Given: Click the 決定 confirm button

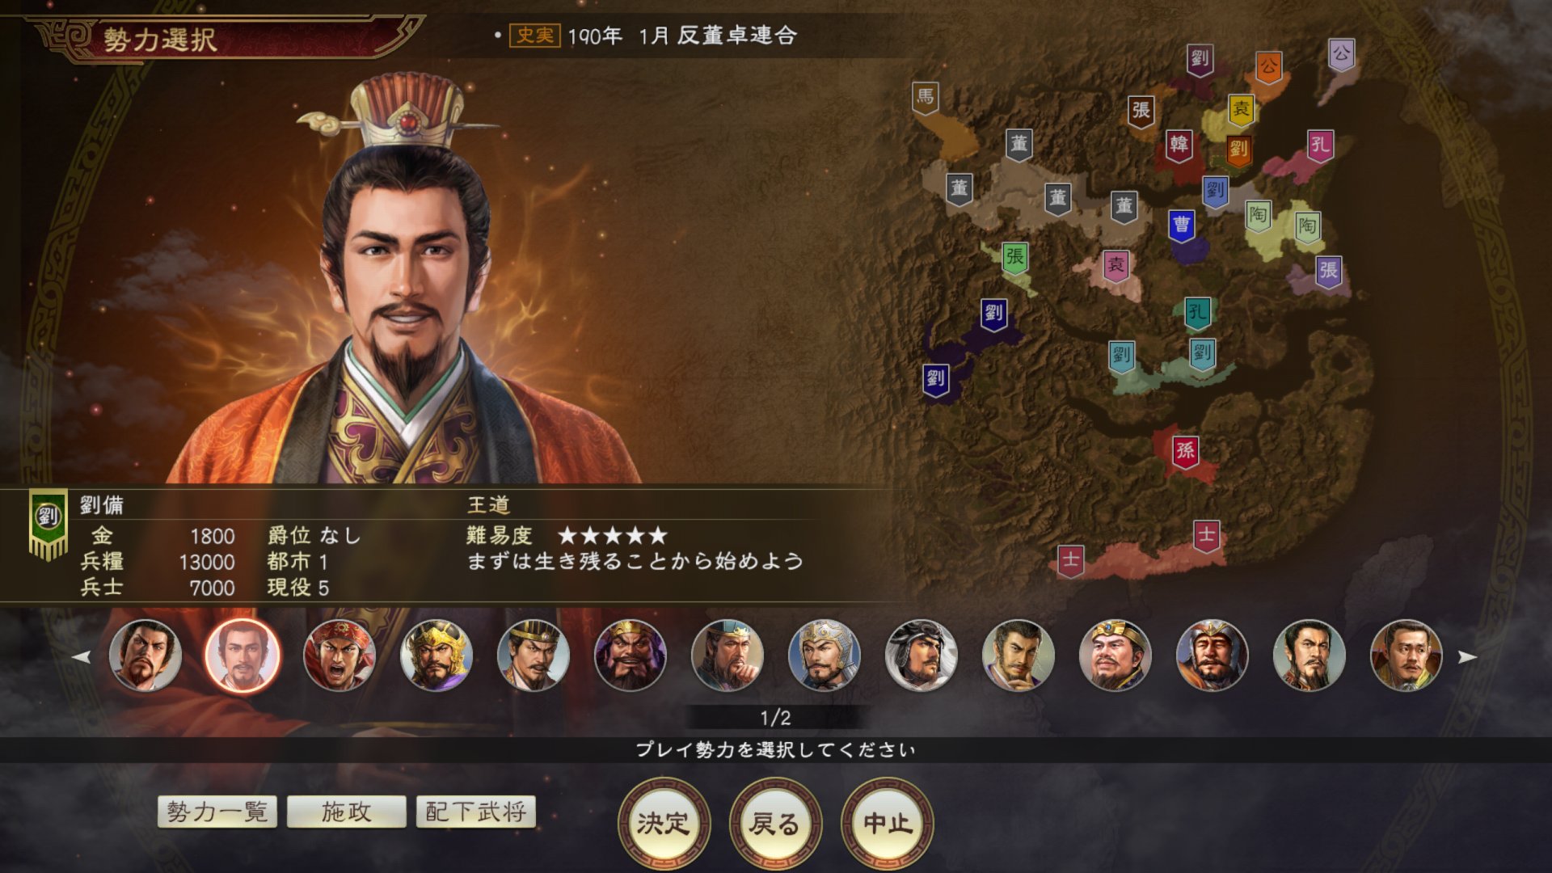Looking at the screenshot, I should (x=664, y=824).
